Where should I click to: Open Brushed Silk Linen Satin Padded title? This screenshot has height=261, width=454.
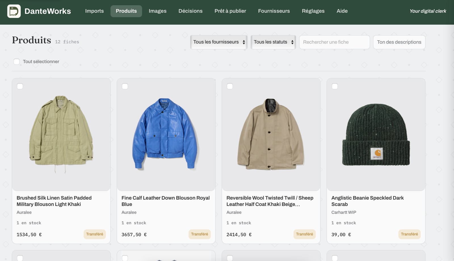click(54, 201)
